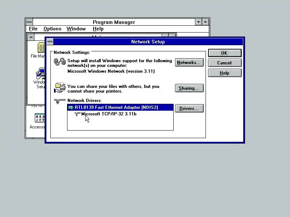The height and width of the screenshot is (217, 290).
Task: Open the Sharing... options button
Action: (189, 88)
